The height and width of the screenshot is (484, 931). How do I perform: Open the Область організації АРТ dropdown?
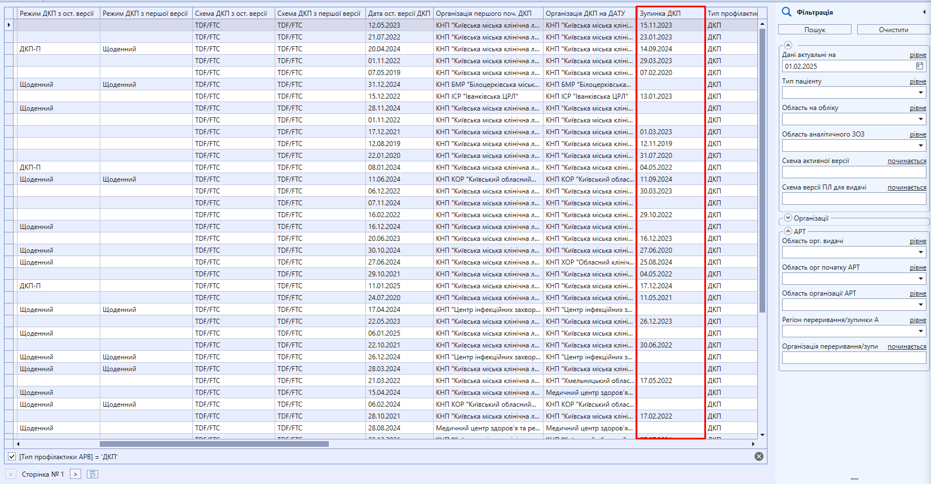[x=921, y=305]
